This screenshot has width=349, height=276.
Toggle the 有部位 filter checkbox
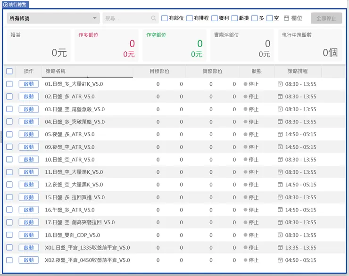(164, 18)
